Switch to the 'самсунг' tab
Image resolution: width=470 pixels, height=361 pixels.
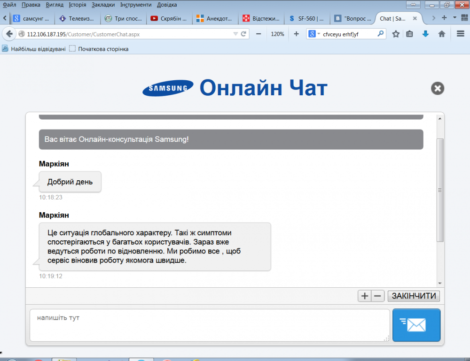(32, 18)
